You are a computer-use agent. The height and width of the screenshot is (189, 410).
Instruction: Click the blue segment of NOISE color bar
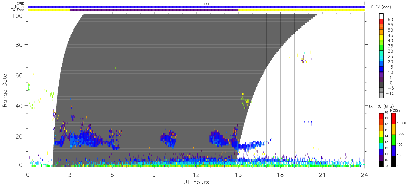click(393, 151)
